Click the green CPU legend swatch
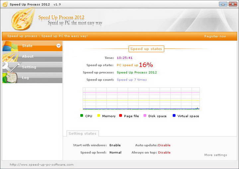Viewport: 239px width, 169px height. (x=82, y=115)
